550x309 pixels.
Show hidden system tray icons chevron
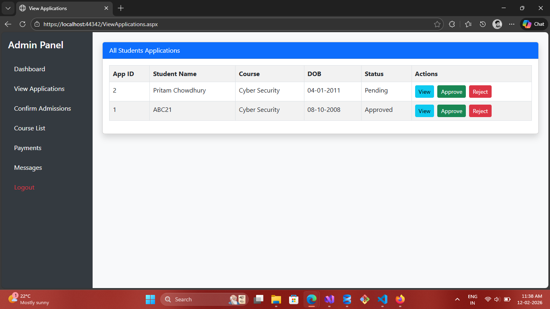click(x=457, y=299)
